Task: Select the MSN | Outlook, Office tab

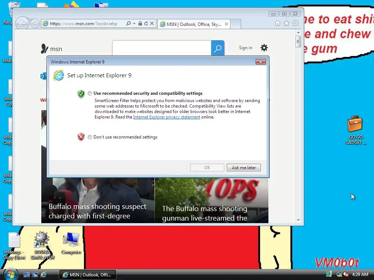Action: click(194, 24)
